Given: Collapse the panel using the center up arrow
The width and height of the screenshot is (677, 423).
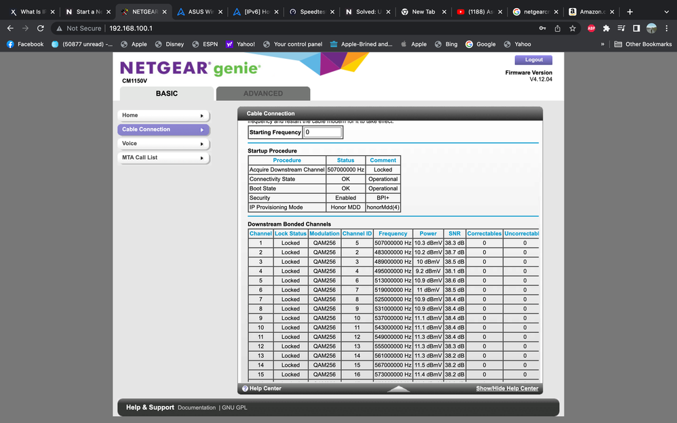Looking at the screenshot, I should pyautogui.click(x=399, y=388).
